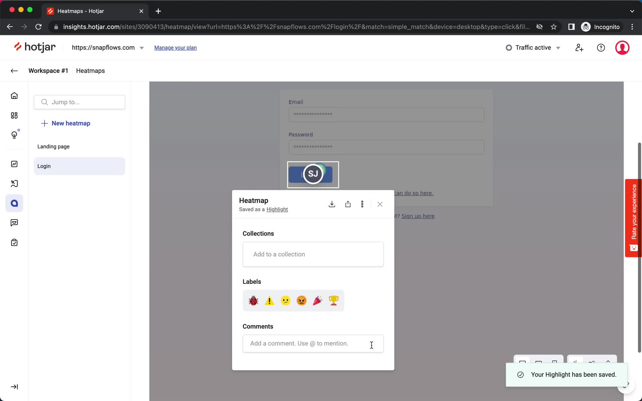Viewport: 642px width, 401px height.
Task: Toggle the trophy emoji label
Action: 333,301
